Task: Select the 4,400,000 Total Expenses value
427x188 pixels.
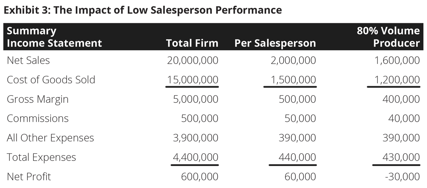Action: [x=195, y=157]
